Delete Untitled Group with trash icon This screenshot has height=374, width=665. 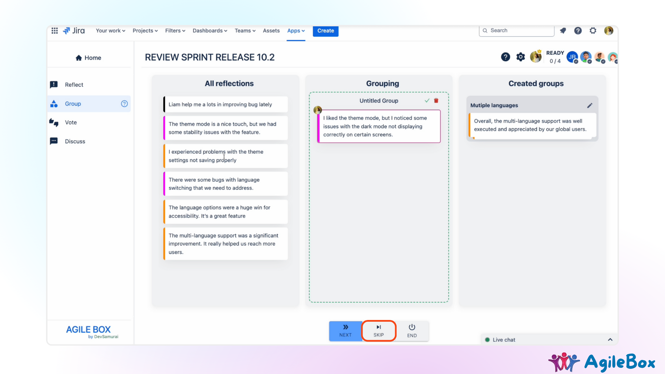[436, 100]
